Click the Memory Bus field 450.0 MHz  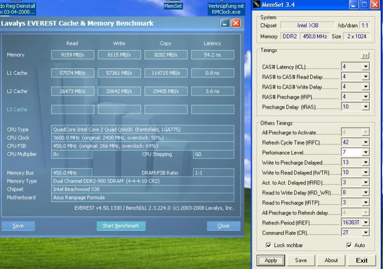pos(71,173)
